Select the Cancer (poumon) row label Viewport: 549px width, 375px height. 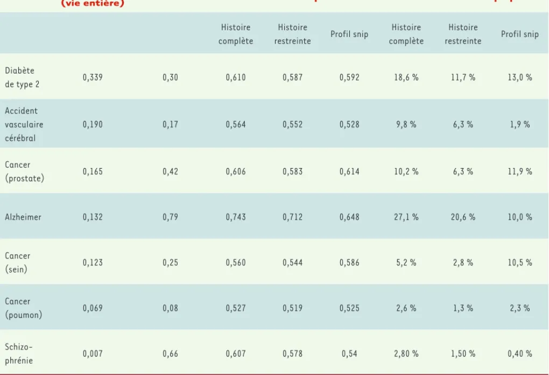[24, 308]
